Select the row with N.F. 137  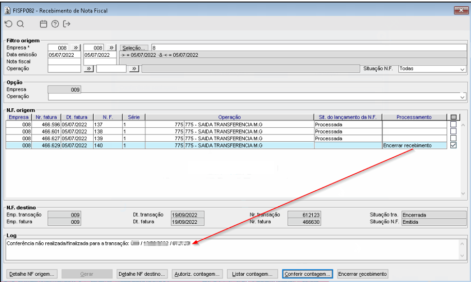pos(226,124)
